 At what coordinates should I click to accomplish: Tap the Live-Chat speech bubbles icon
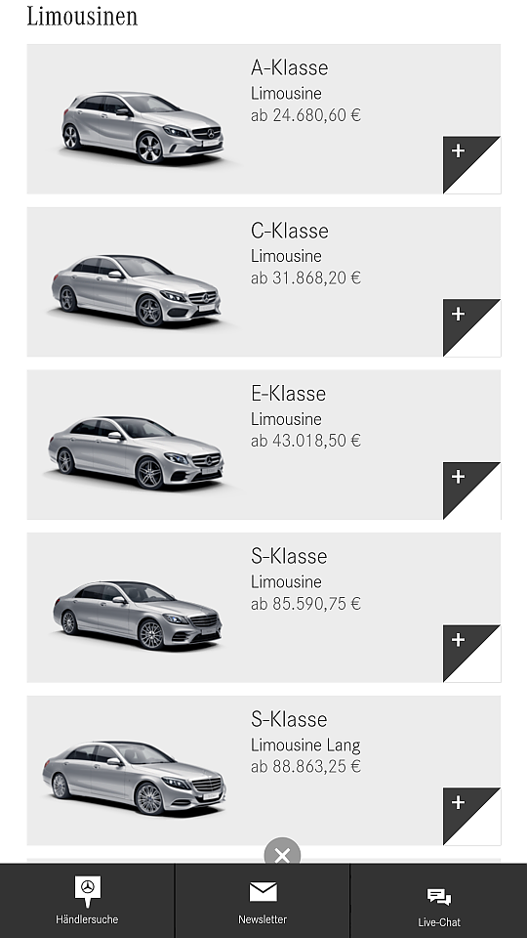[x=439, y=897]
